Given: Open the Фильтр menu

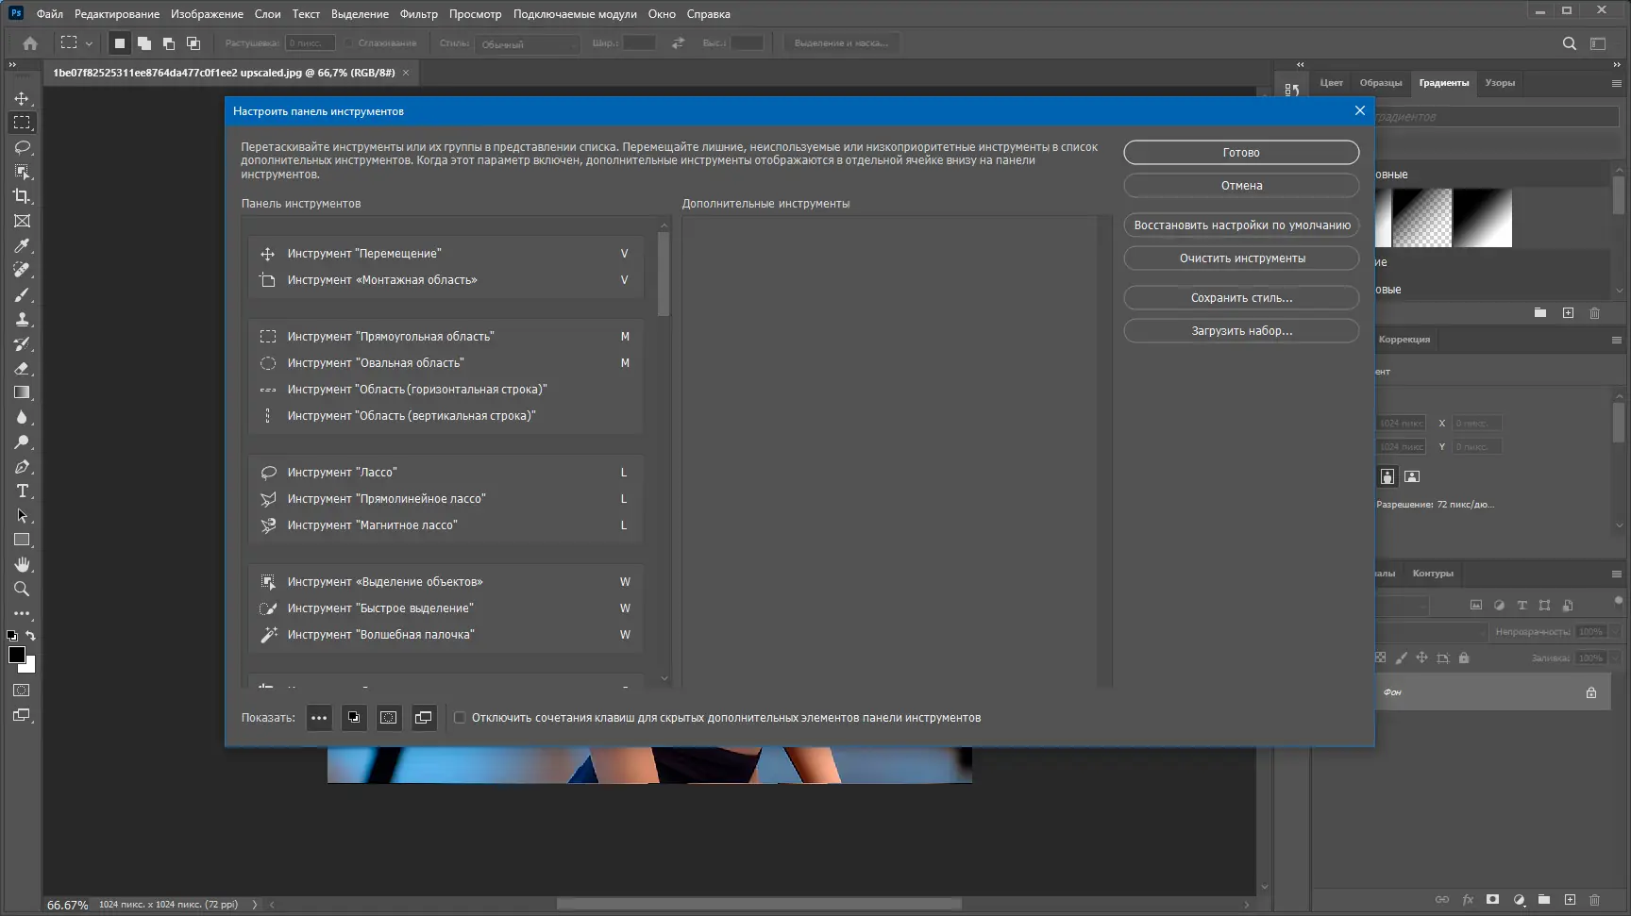Looking at the screenshot, I should (419, 14).
